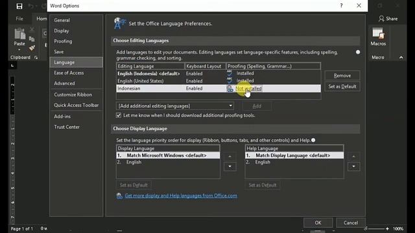
Task: Select Match Microsoft Windows display language
Action: point(168,155)
